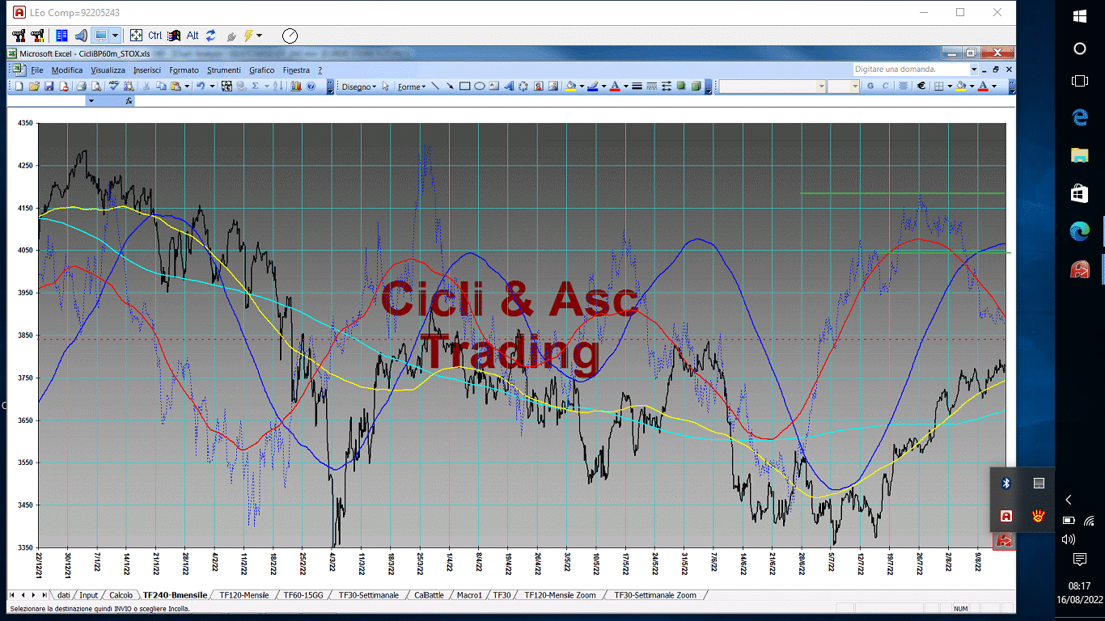The height and width of the screenshot is (621, 1105).
Task: Click the Dash Style icon
Action: [x=651, y=86]
